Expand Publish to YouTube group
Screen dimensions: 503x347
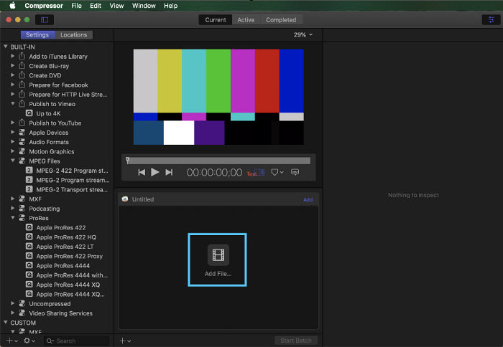(12, 123)
